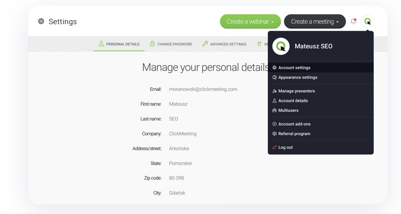
Task: Select Account settings from the menu
Action: point(321,68)
